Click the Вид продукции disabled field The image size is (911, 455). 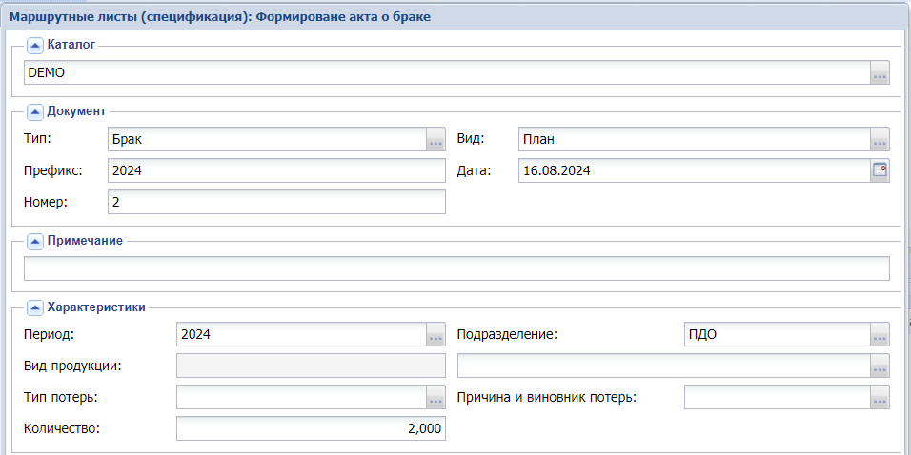pos(311,366)
